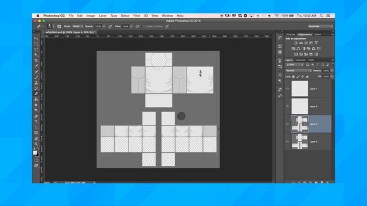Add a Brightness/Contrast adjustment
This screenshot has height=206, width=367.
[x=296, y=43]
